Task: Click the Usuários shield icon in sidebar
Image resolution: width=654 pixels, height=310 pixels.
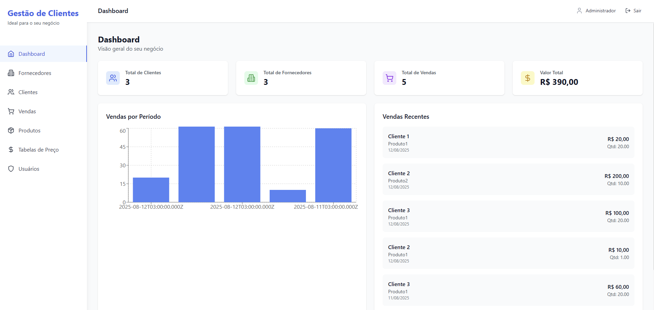Action: [x=11, y=169]
